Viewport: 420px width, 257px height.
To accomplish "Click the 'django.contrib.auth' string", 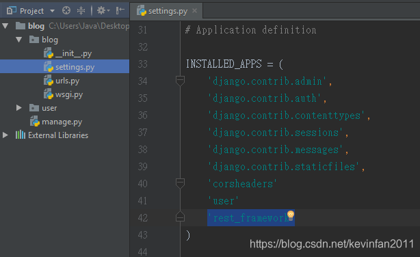I will (x=264, y=98).
